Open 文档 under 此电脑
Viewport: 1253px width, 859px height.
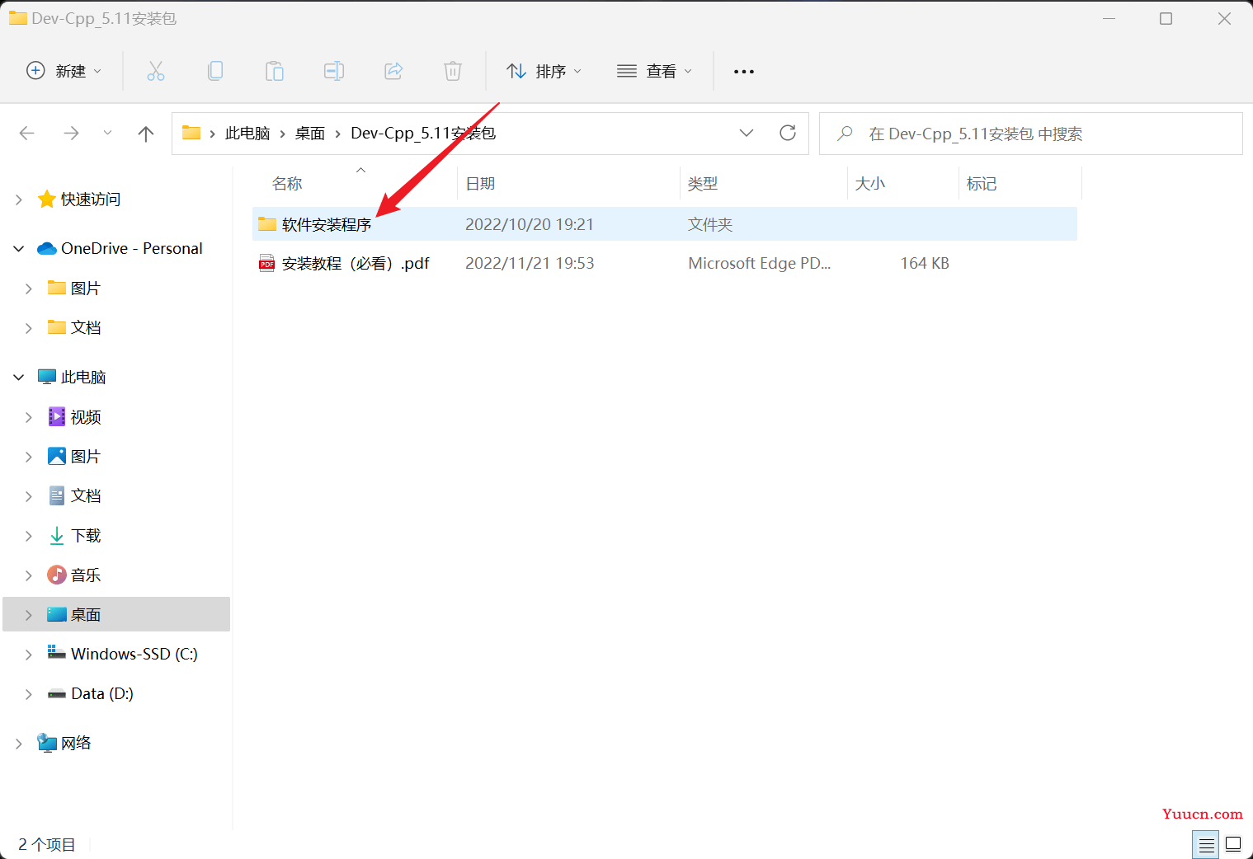tap(86, 496)
